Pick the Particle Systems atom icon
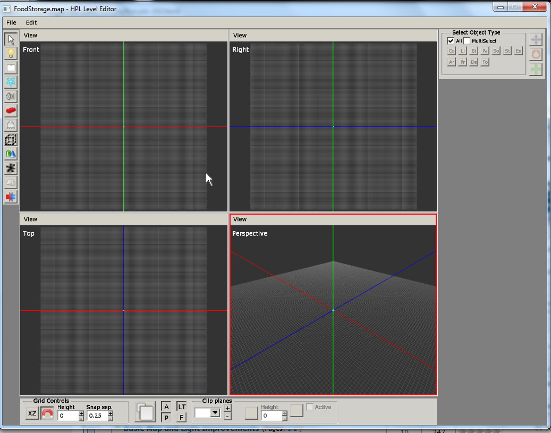The image size is (551, 433). [x=11, y=82]
